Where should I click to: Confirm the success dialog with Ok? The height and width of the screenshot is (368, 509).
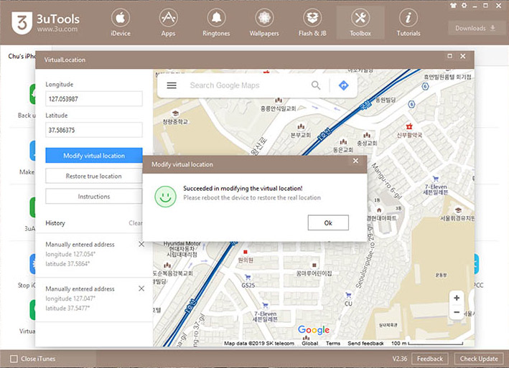pyautogui.click(x=328, y=223)
